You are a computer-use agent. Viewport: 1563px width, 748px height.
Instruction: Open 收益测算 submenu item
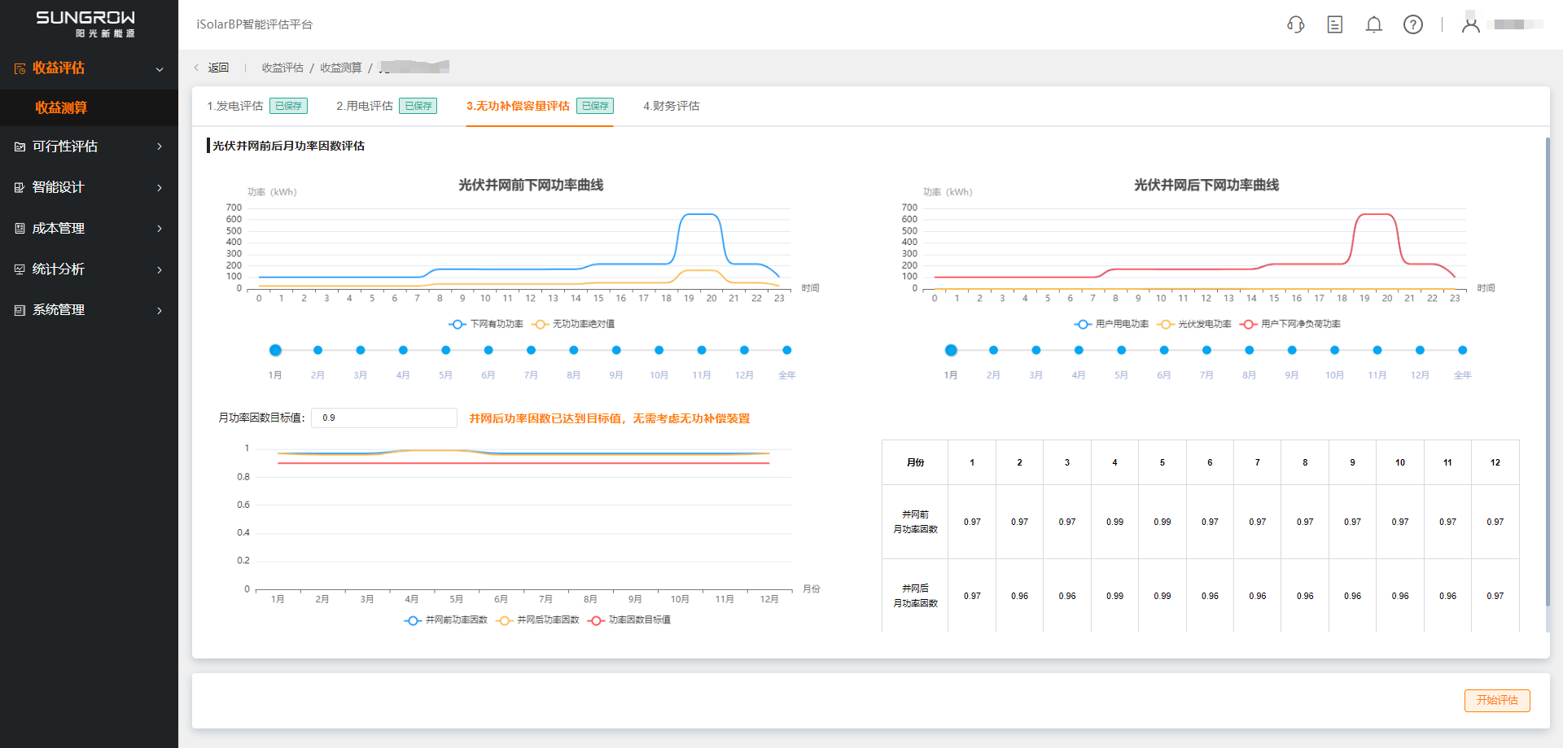coord(89,107)
